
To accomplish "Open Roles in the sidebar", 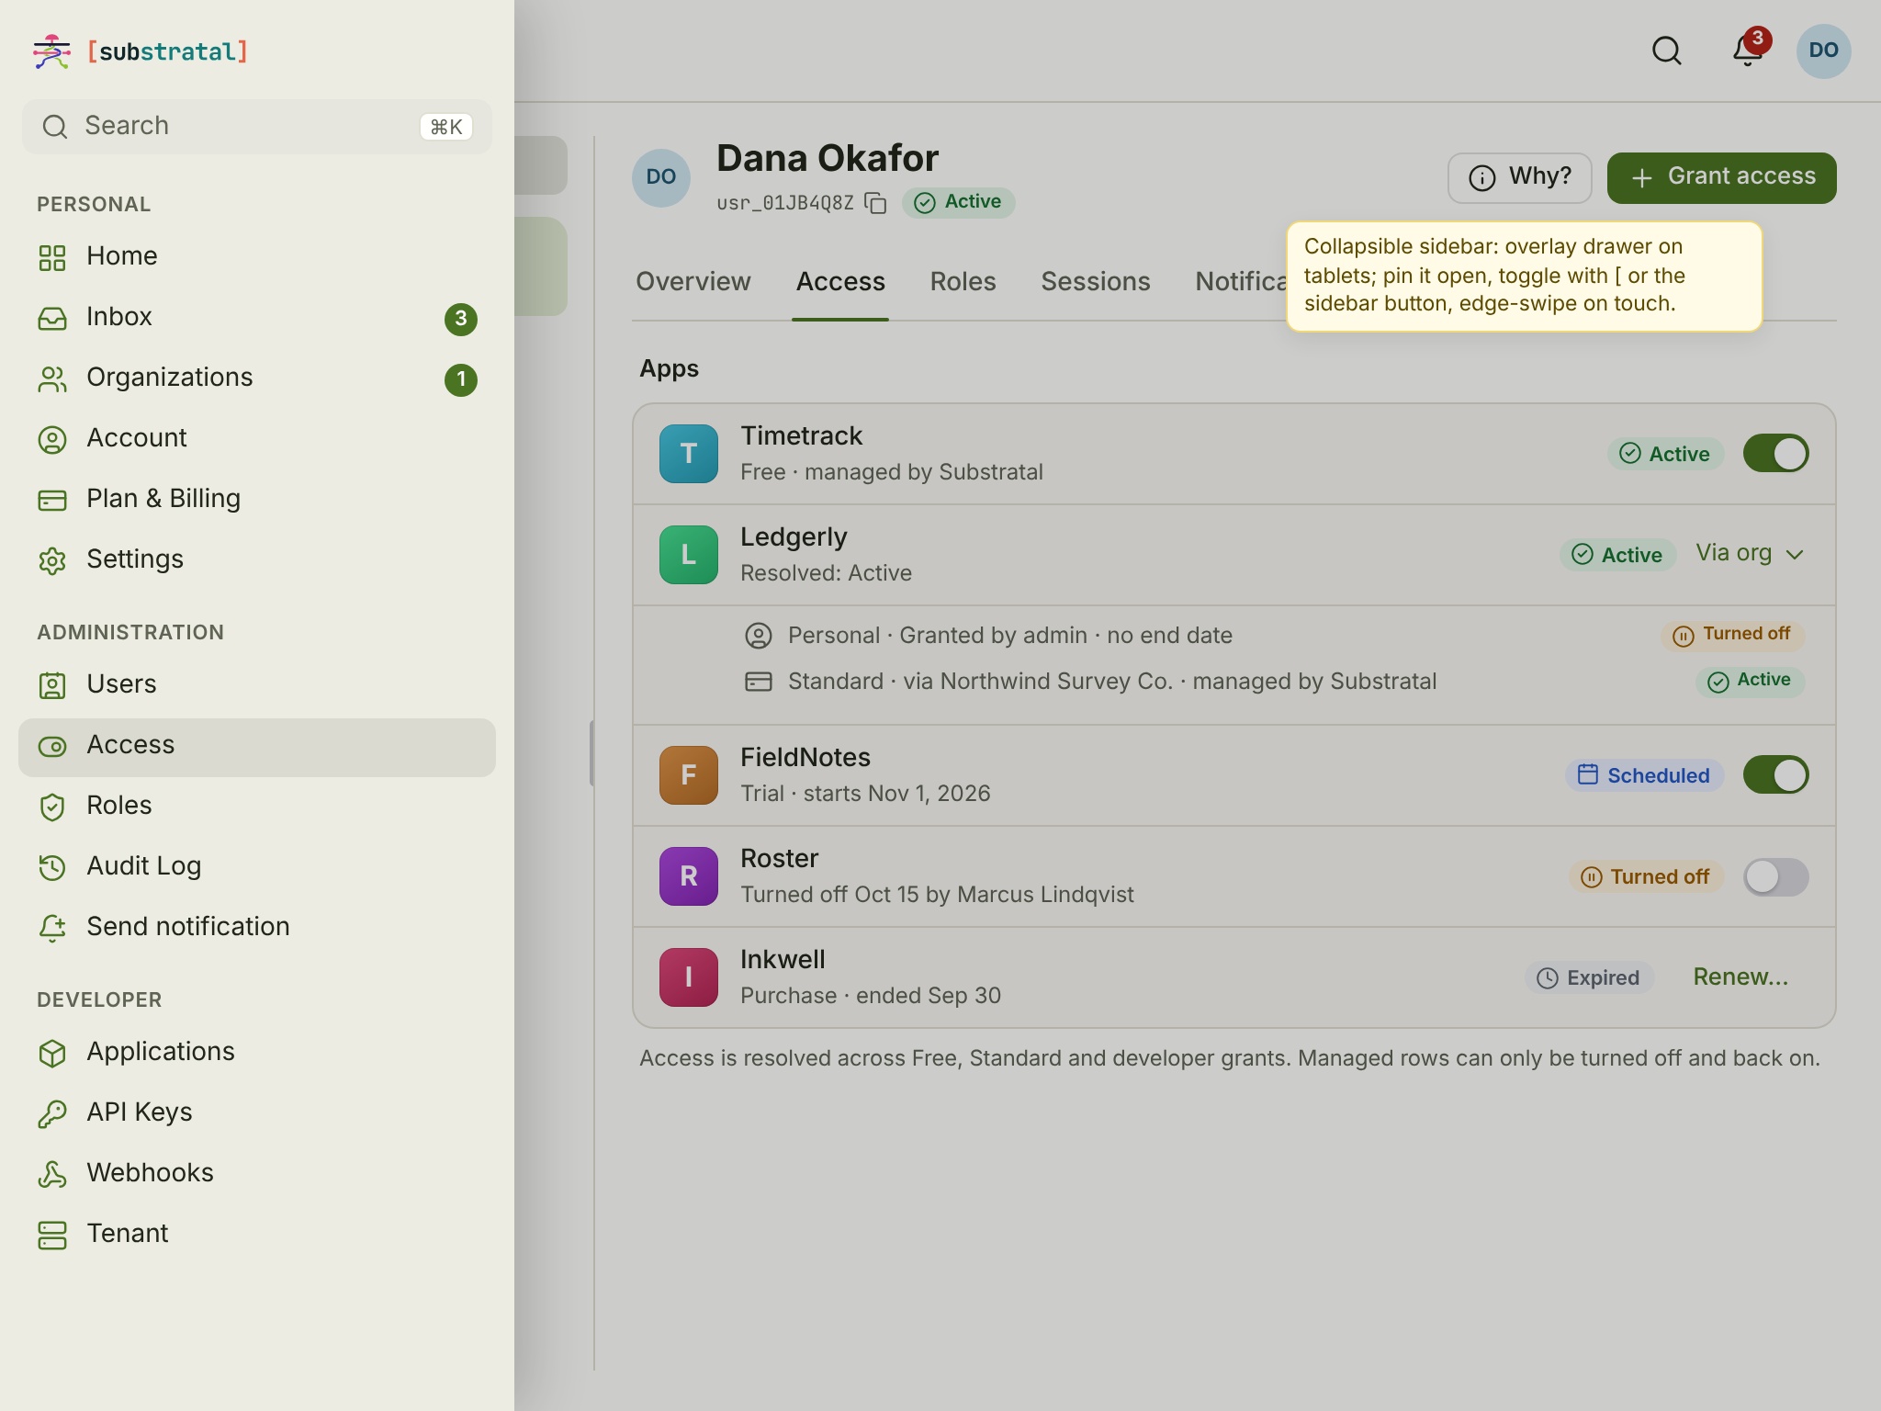I will coord(257,806).
